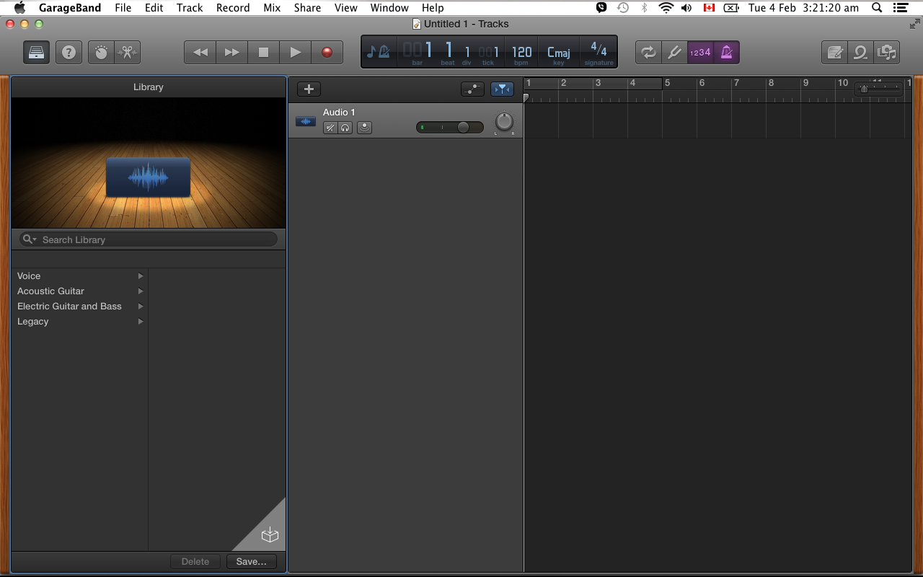
Task: Open the Track menu
Action: click(x=190, y=8)
